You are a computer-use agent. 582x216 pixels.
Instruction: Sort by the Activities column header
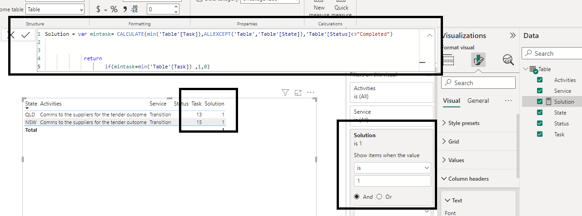[x=51, y=104]
